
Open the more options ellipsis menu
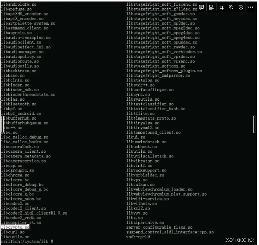point(251,7)
